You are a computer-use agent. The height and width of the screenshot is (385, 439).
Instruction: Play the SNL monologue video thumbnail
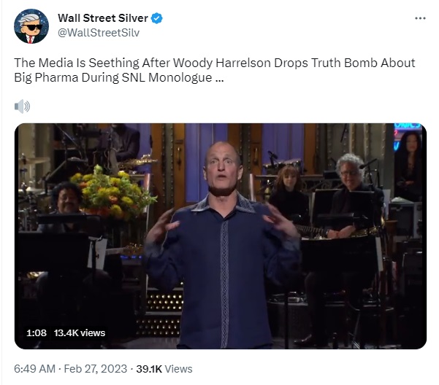[x=221, y=236]
